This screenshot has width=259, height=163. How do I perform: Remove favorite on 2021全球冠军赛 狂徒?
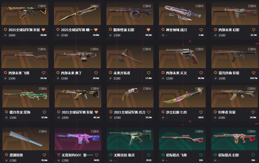click(x=96, y=112)
